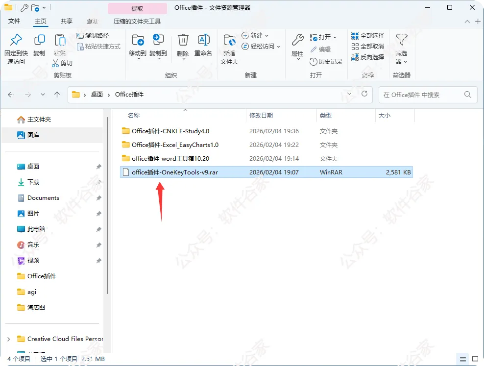Screen dimensions: 484x366
Task: Click the Rename icon
Action: click(x=203, y=40)
